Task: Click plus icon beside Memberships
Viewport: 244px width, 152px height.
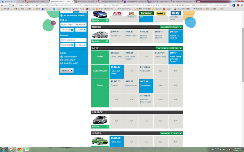Action: coord(61,60)
